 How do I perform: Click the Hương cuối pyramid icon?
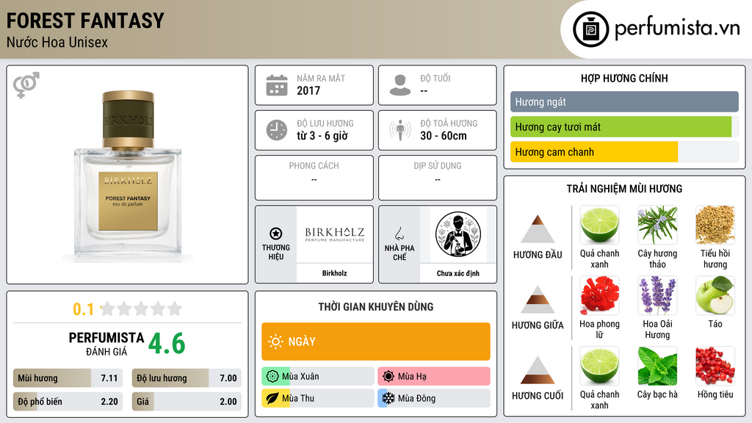538,370
